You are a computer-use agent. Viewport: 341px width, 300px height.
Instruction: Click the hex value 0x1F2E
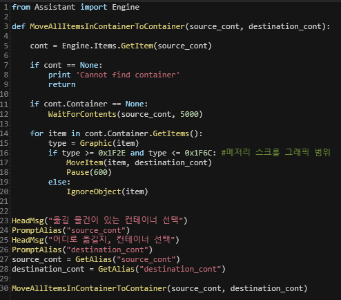pyautogui.click(x=112, y=153)
